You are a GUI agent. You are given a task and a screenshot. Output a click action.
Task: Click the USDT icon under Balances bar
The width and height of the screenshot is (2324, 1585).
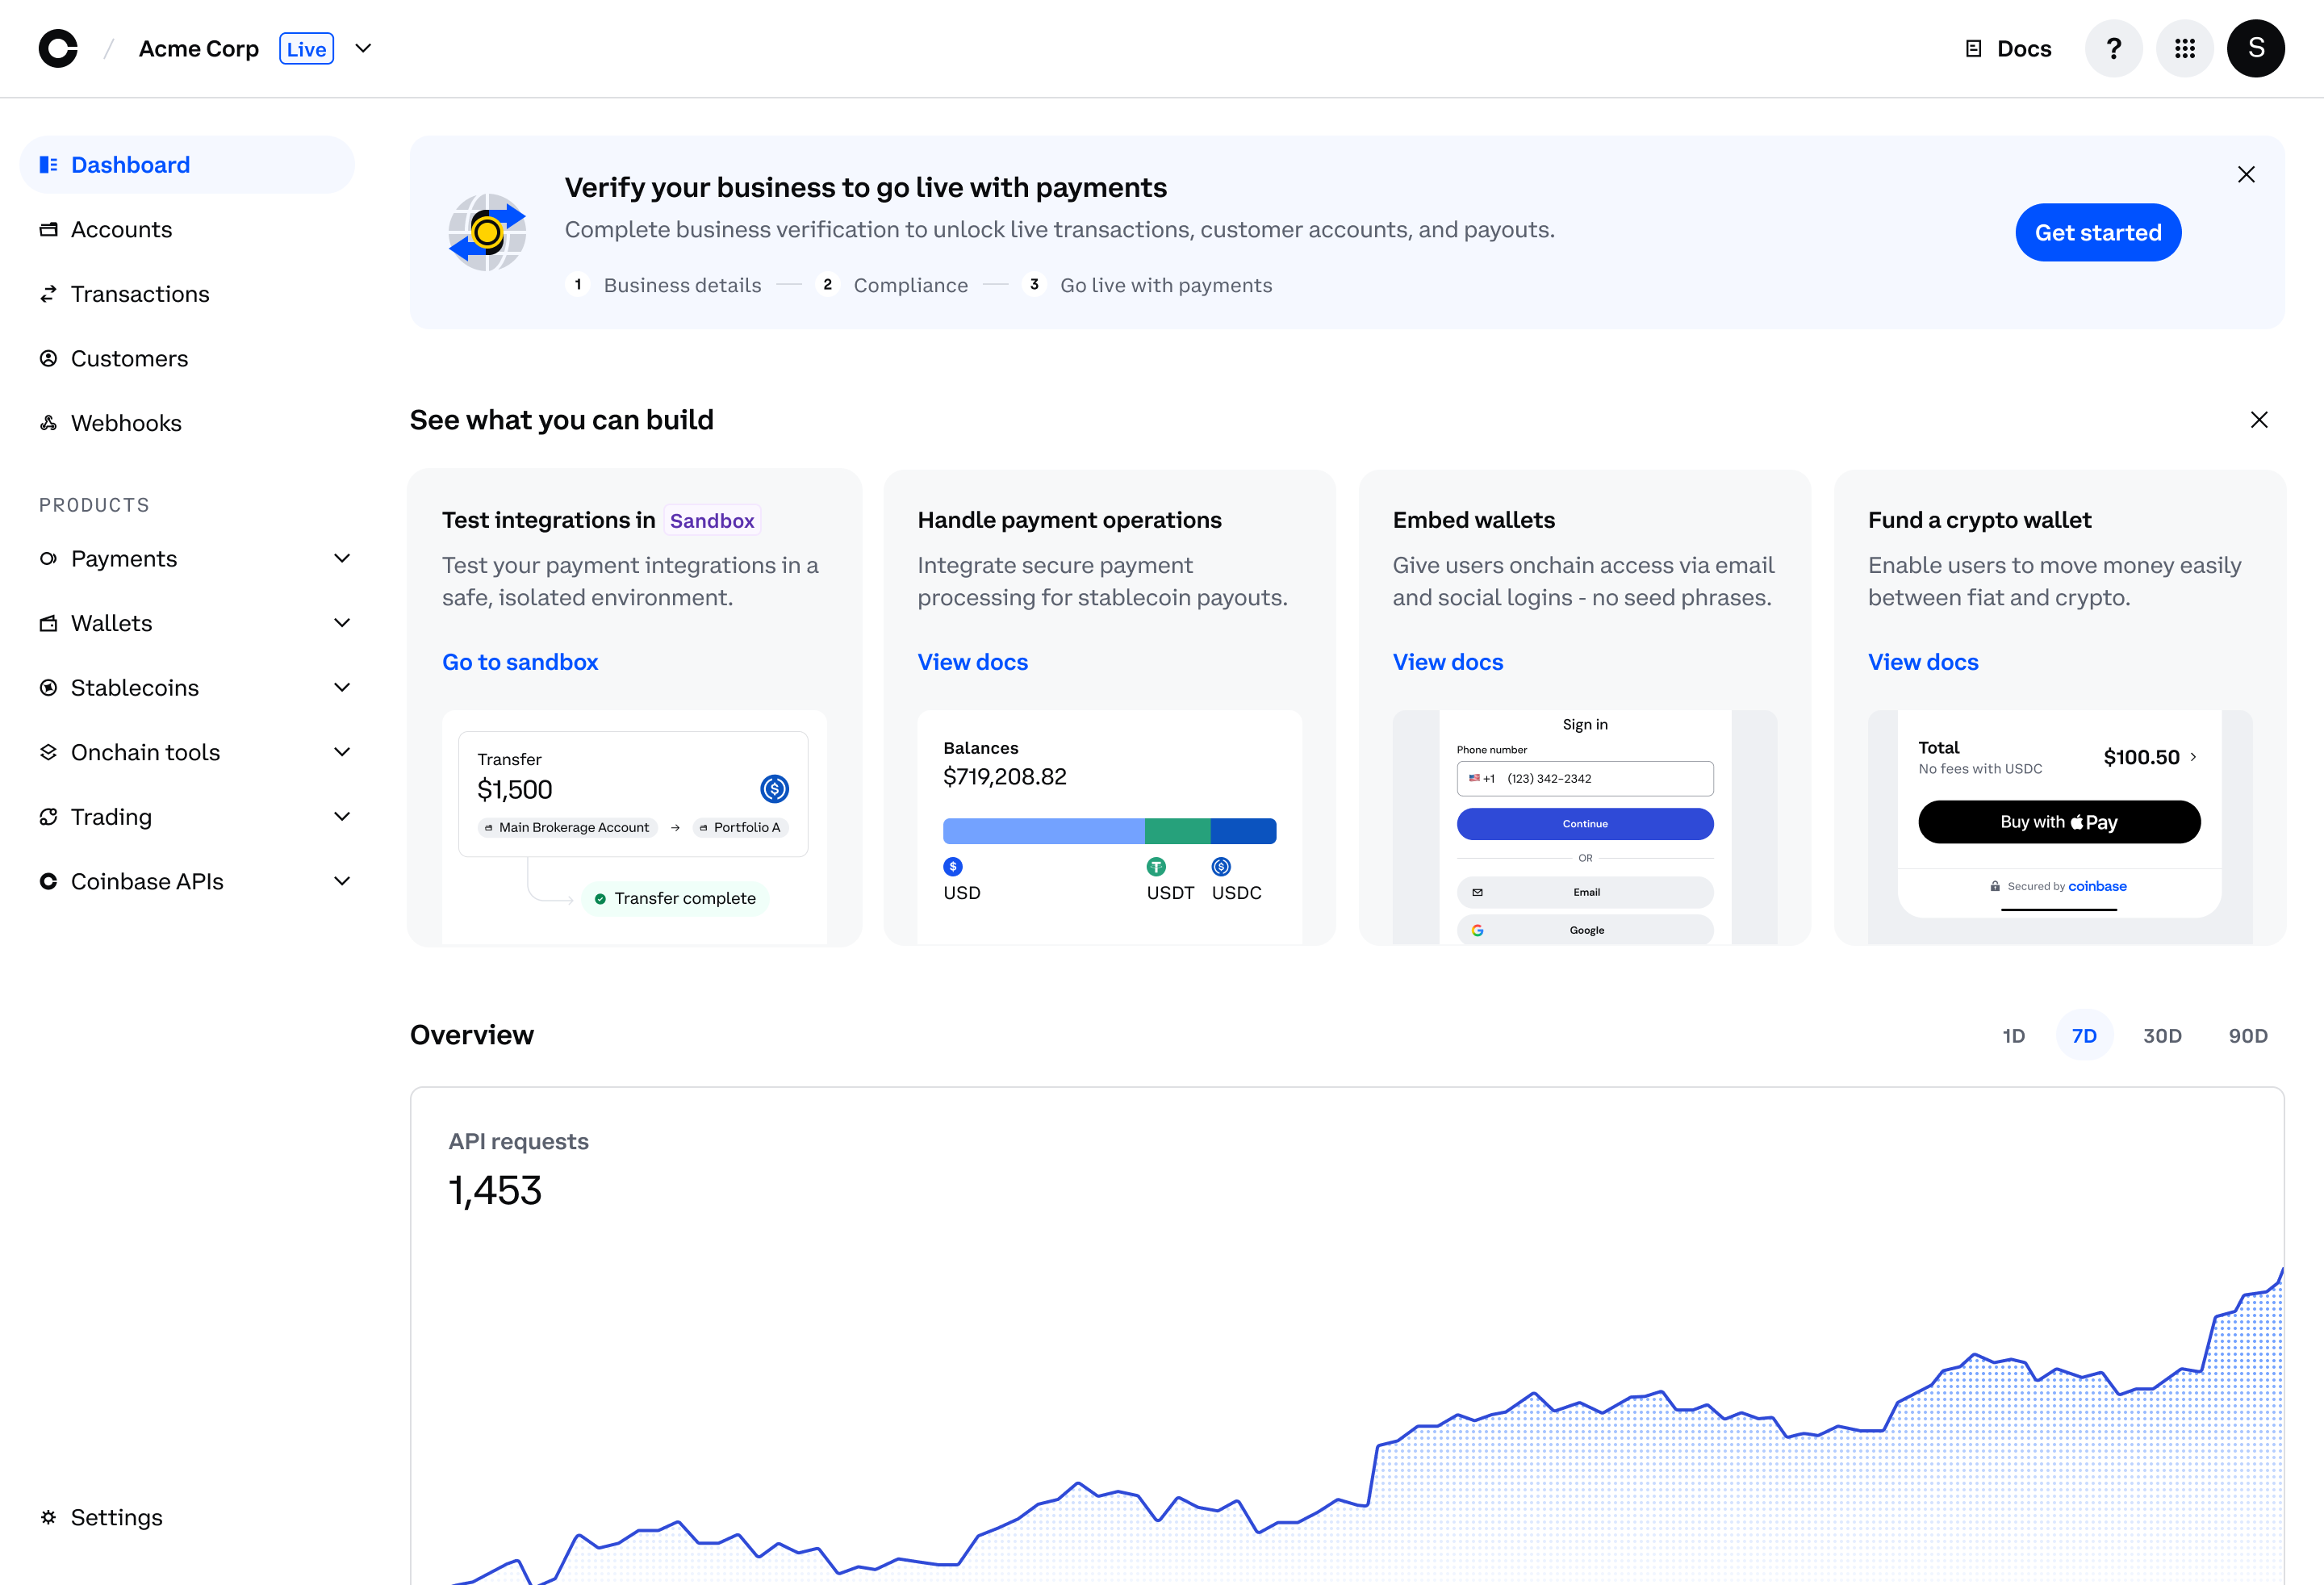[x=1156, y=866]
